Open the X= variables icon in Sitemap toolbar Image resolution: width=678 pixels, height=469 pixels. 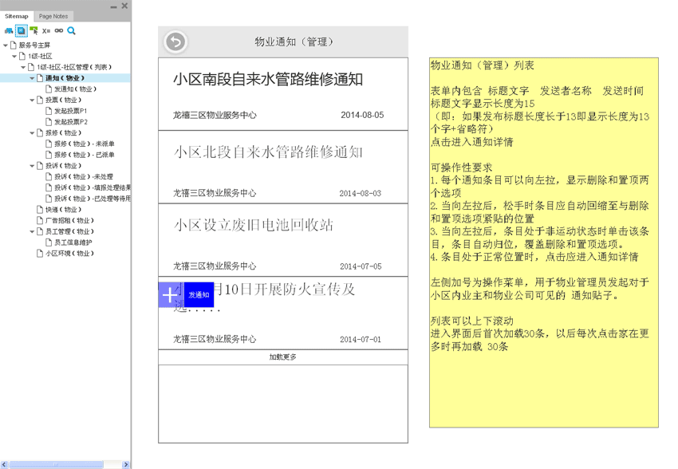(46, 31)
